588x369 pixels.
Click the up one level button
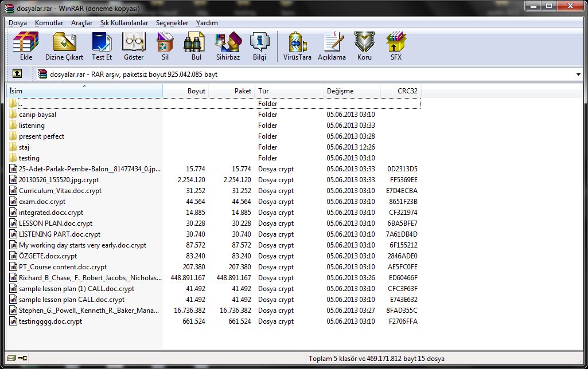(17, 74)
